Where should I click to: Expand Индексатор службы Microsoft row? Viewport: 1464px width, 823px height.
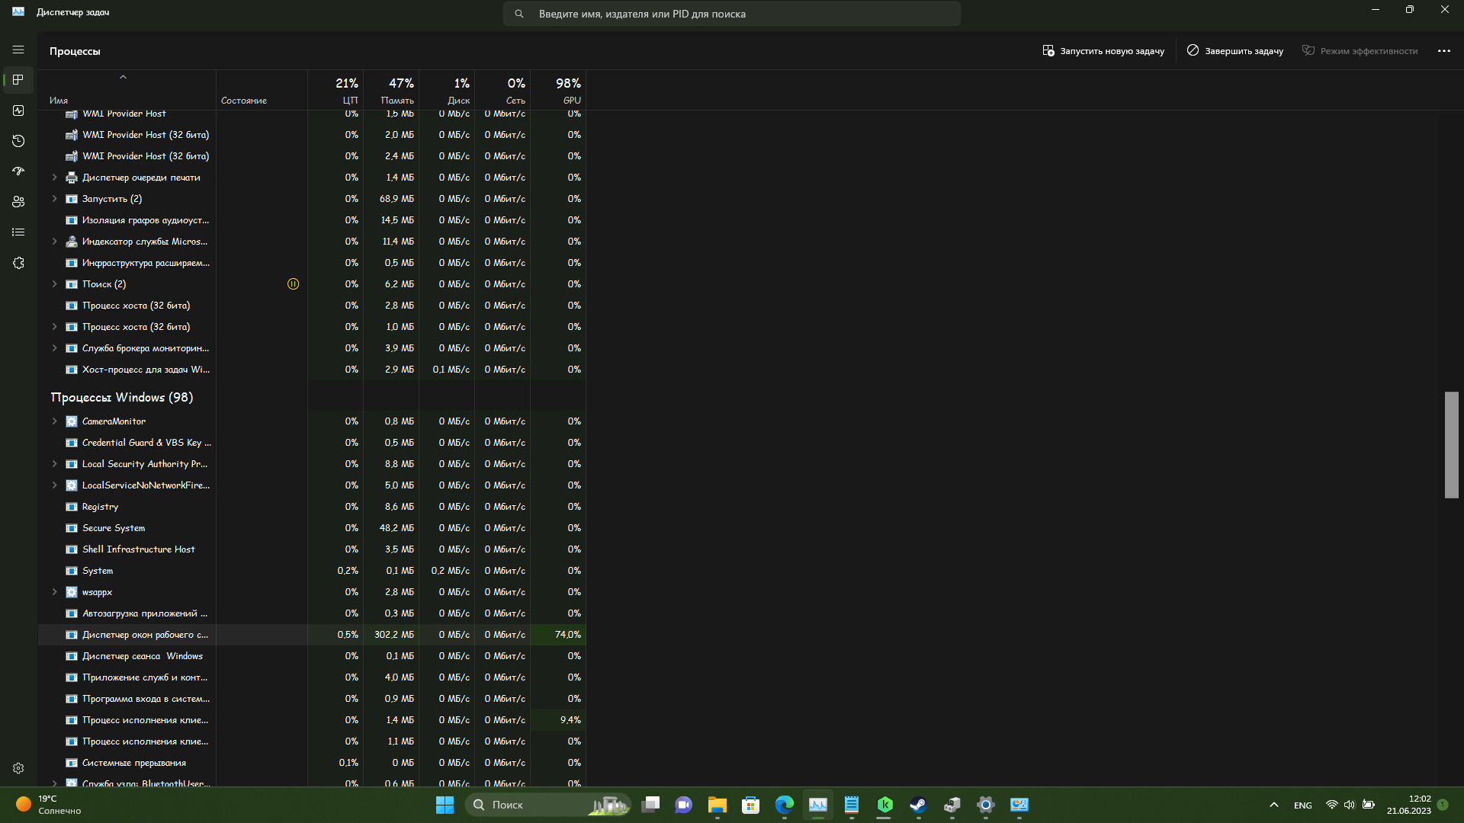point(54,242)
